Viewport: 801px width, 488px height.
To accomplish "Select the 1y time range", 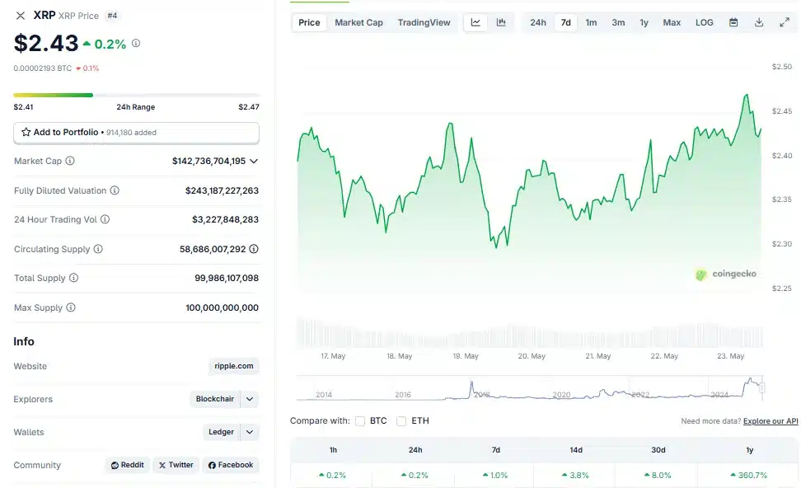I will [644, 22].
